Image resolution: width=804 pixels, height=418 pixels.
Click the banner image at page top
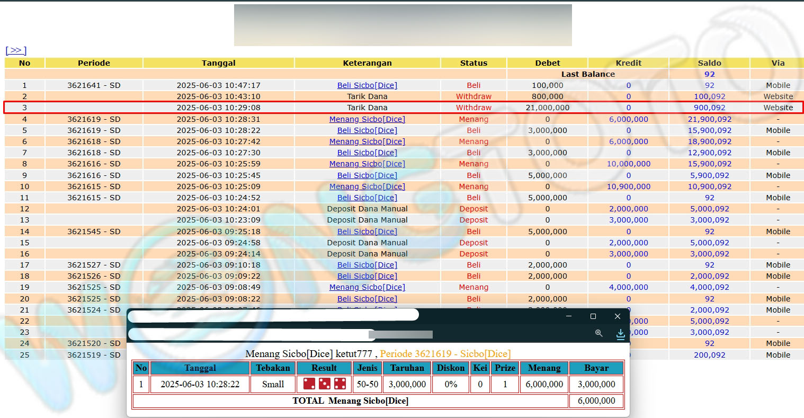click(x=403, y=25)
